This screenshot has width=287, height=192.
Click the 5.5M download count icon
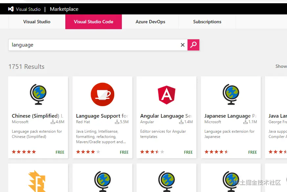117,122
